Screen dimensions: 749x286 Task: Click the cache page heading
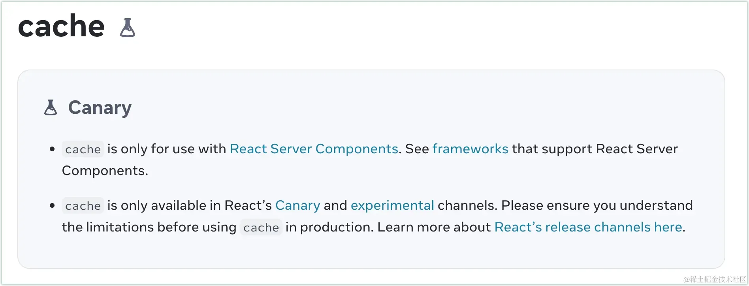pyautogui.click(x=61, y=26)
